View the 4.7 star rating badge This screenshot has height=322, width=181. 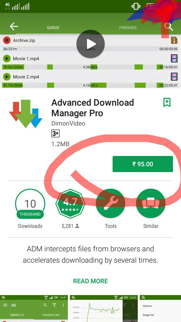70,204
